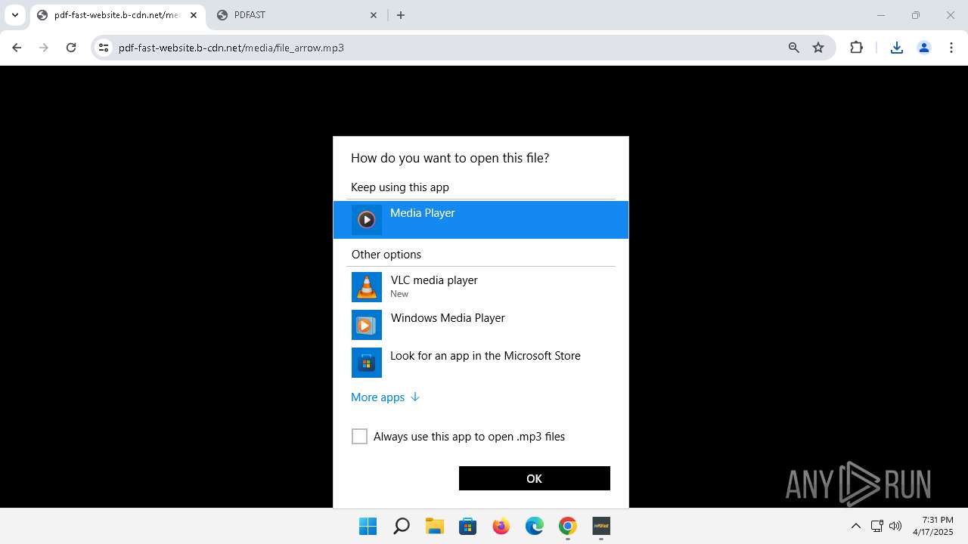Viewport: 968px width, 544px height.
Task: Confirm with the OK button
Action: tap(535, 478)
